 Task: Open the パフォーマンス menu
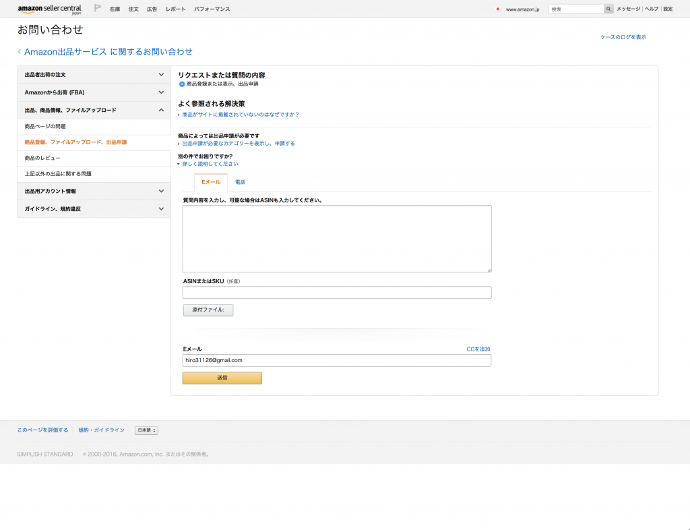tap(212, 9)
